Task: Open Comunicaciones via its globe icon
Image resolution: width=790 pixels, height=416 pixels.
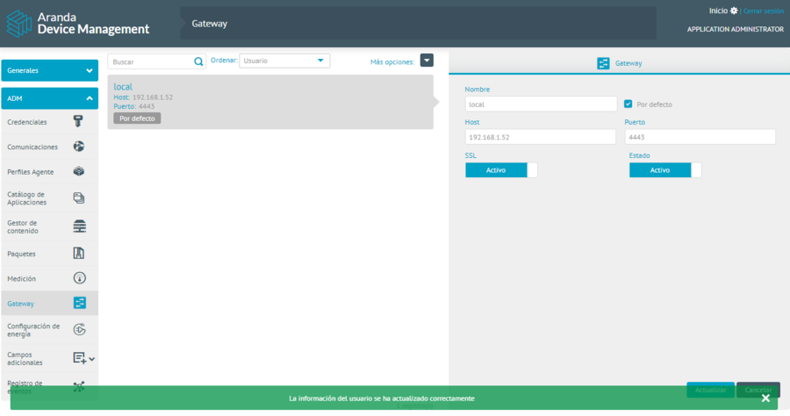Action: [79, 147]
